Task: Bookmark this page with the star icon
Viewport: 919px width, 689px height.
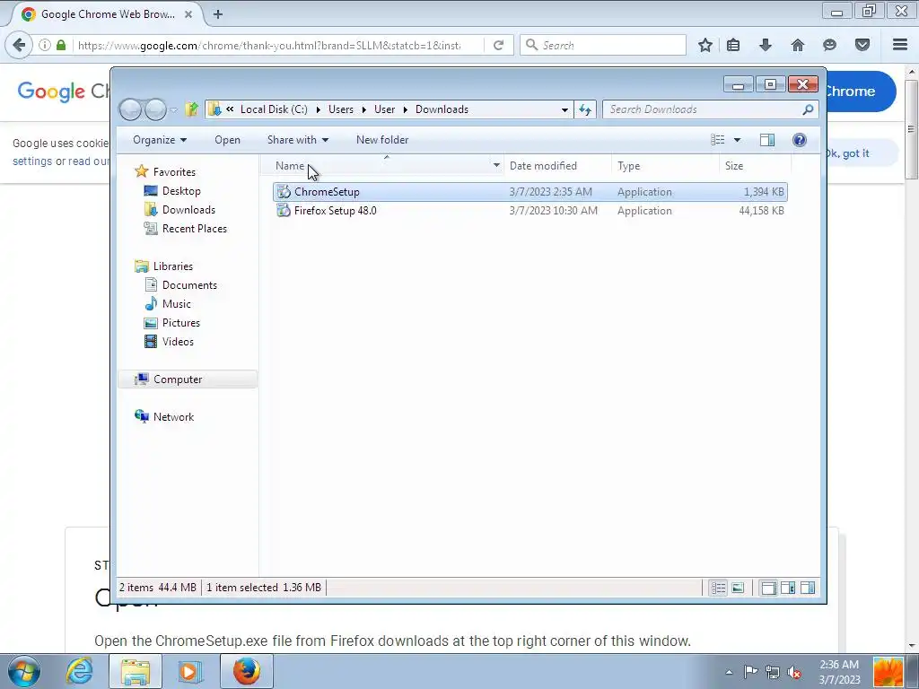Action: click(705, 45)
